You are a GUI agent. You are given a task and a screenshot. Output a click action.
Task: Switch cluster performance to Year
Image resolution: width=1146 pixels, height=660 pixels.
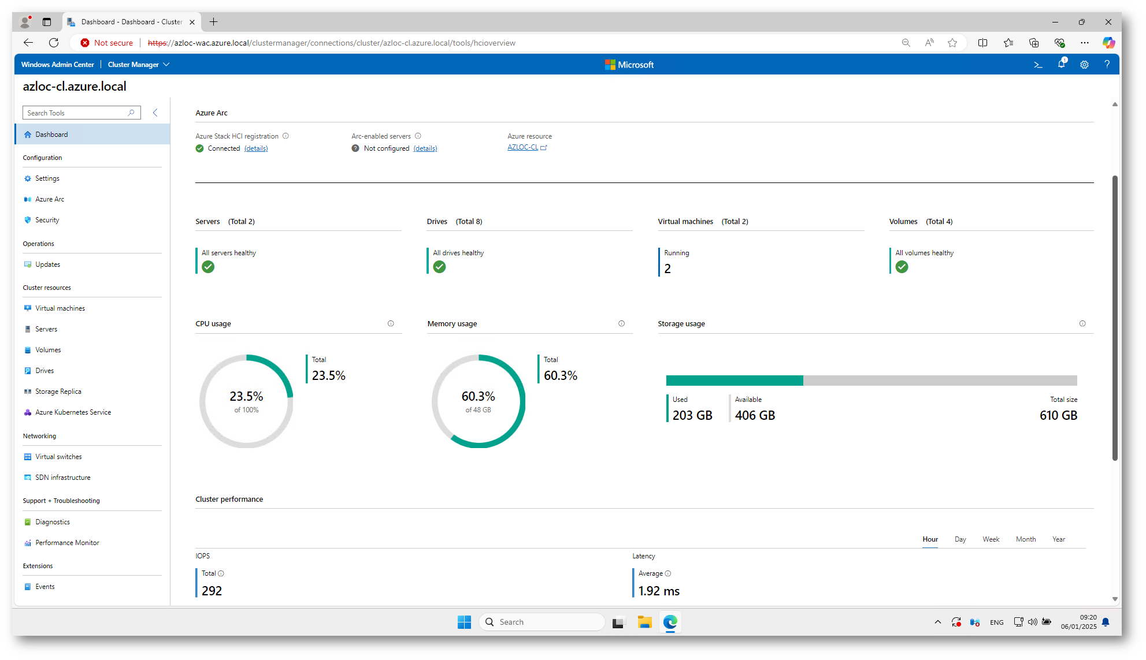1058,539
